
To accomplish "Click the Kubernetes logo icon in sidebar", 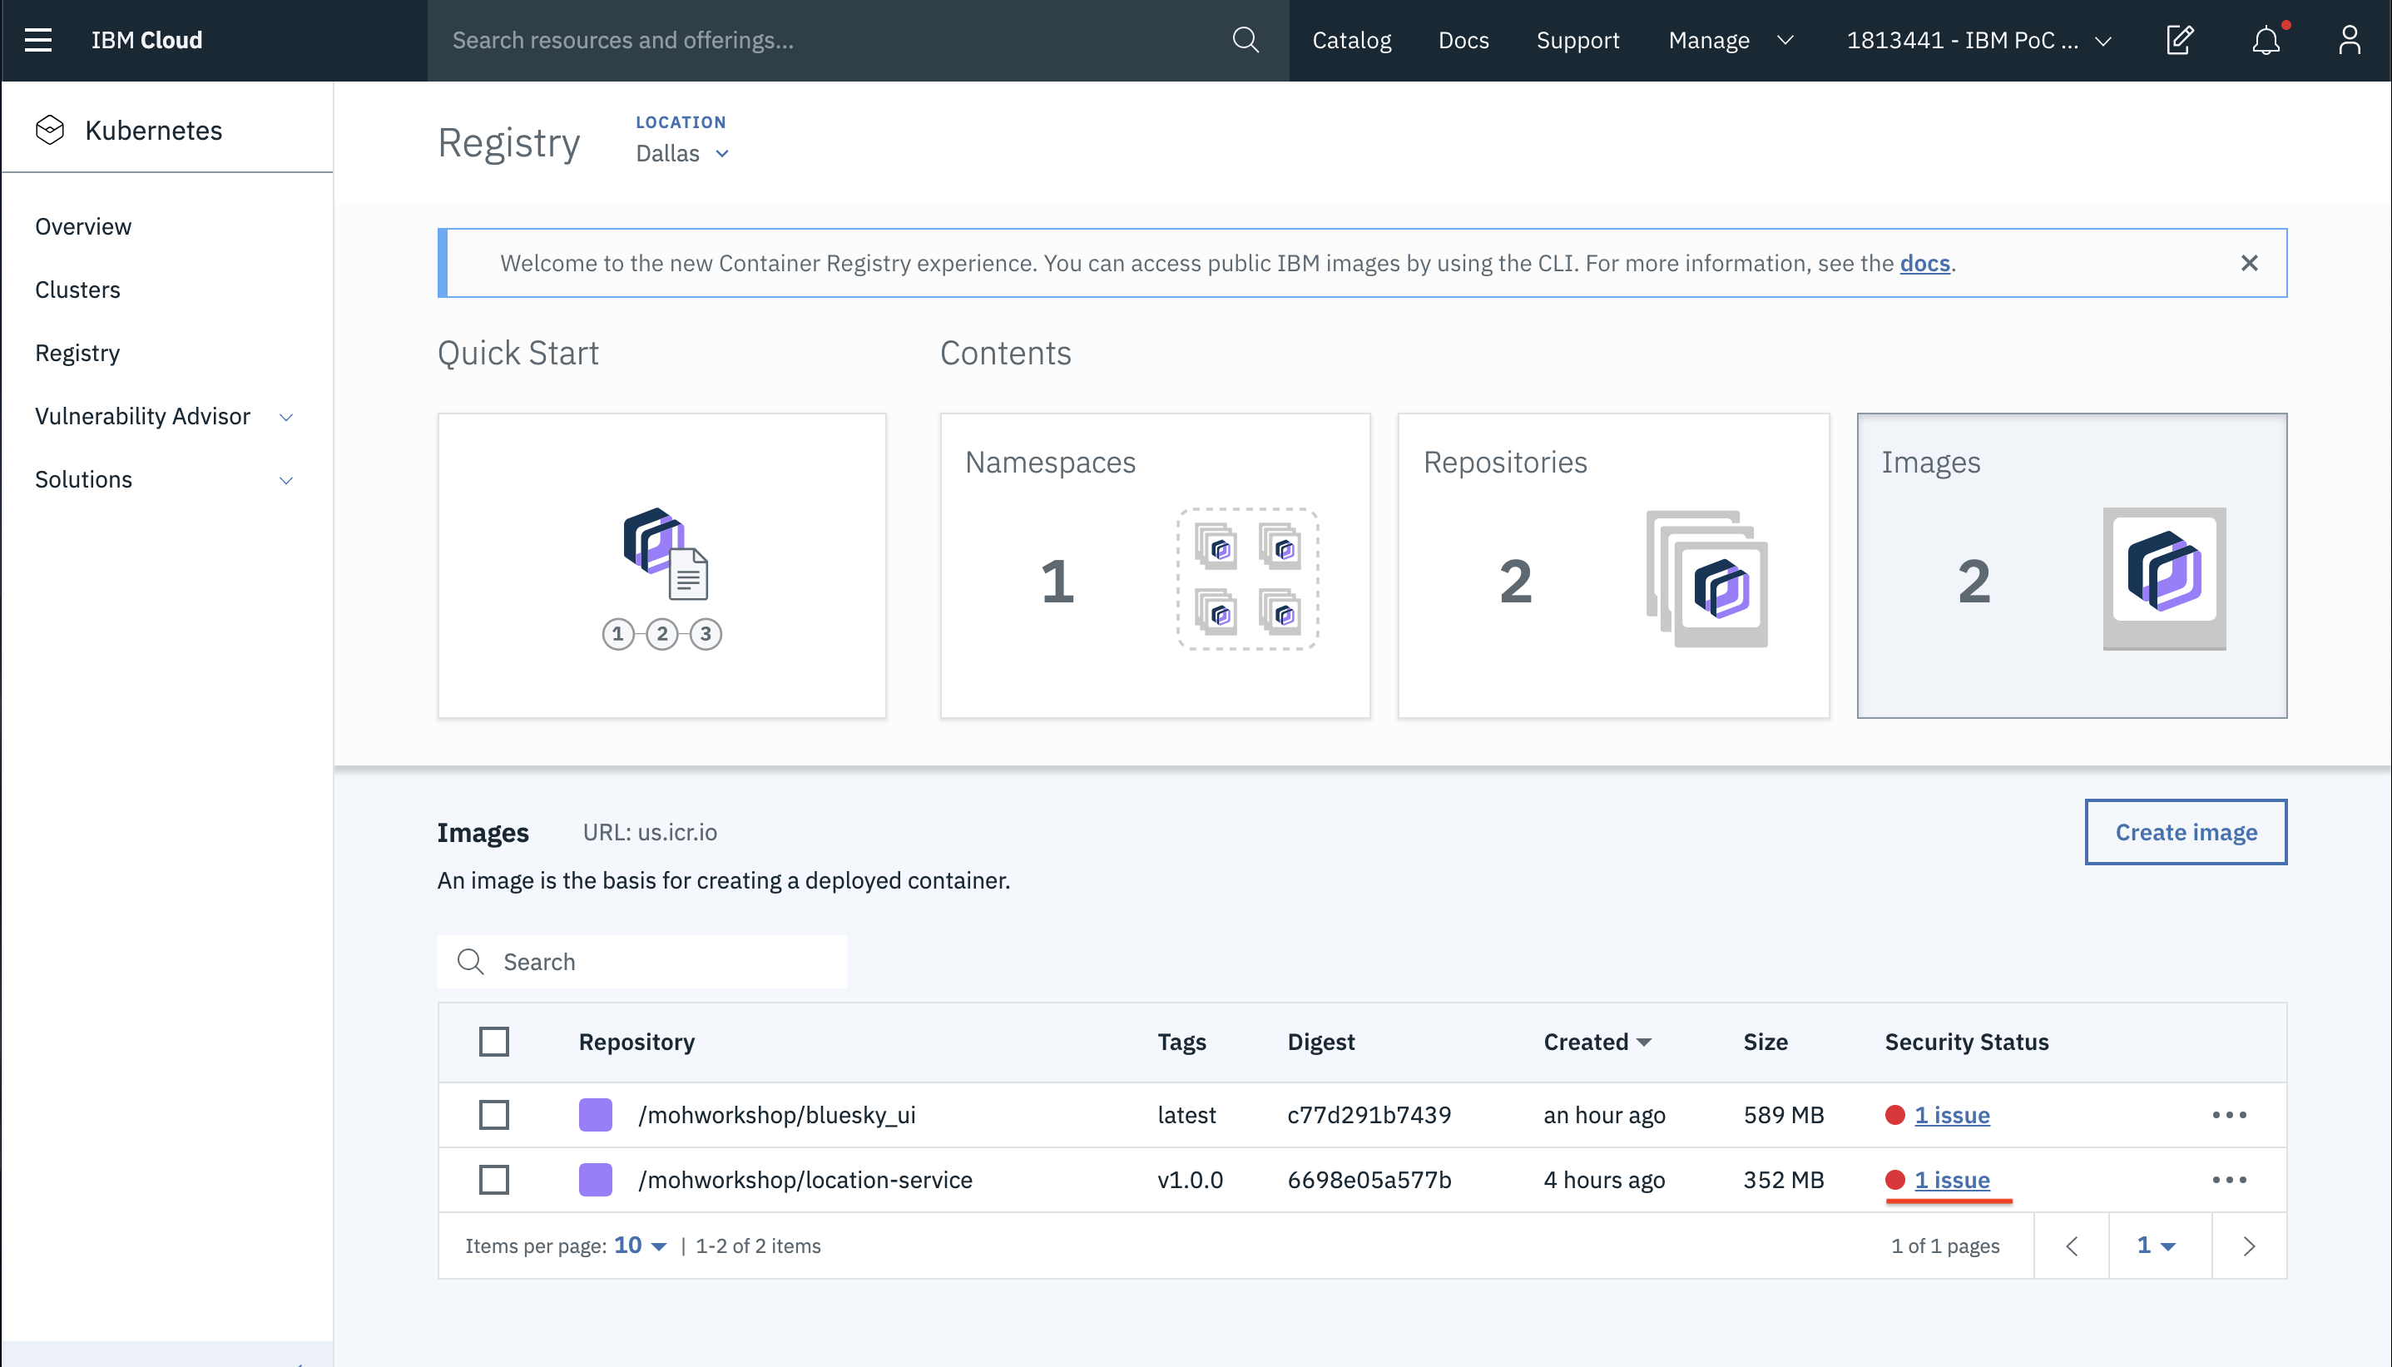I will coord(50,130).
